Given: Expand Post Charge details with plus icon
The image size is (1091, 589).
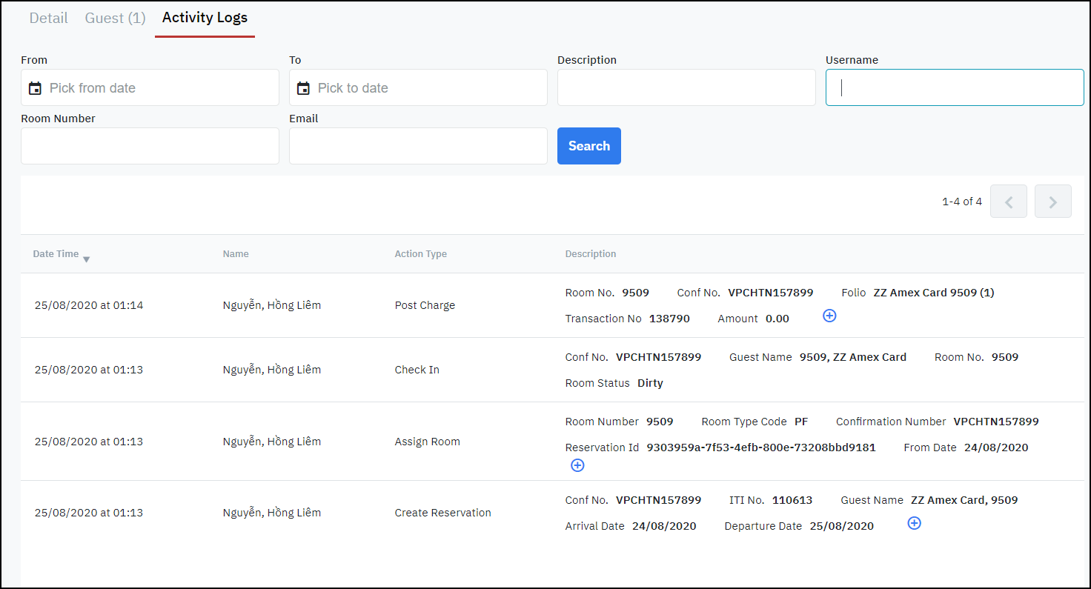Looking at the screenshot, I should click(x=829, y=316).
